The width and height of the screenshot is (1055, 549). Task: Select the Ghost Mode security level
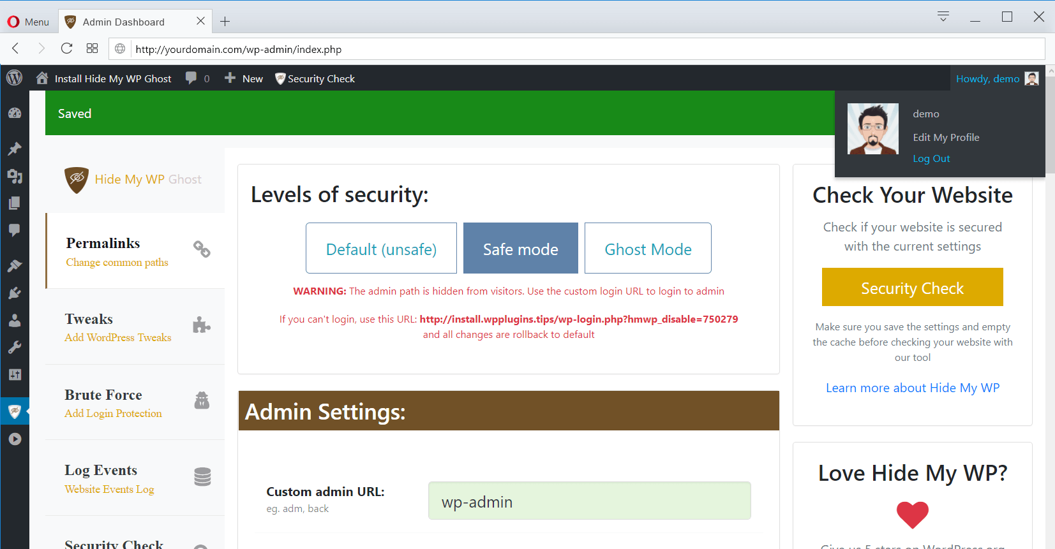648,249
